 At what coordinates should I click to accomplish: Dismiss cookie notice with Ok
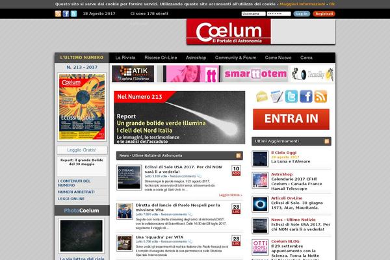331,4
